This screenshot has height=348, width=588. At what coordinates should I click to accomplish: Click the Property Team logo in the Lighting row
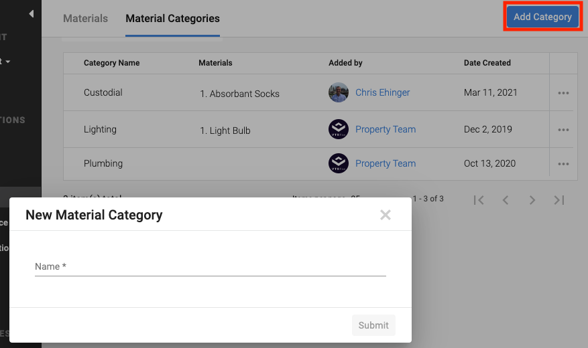tap(338, 129)
